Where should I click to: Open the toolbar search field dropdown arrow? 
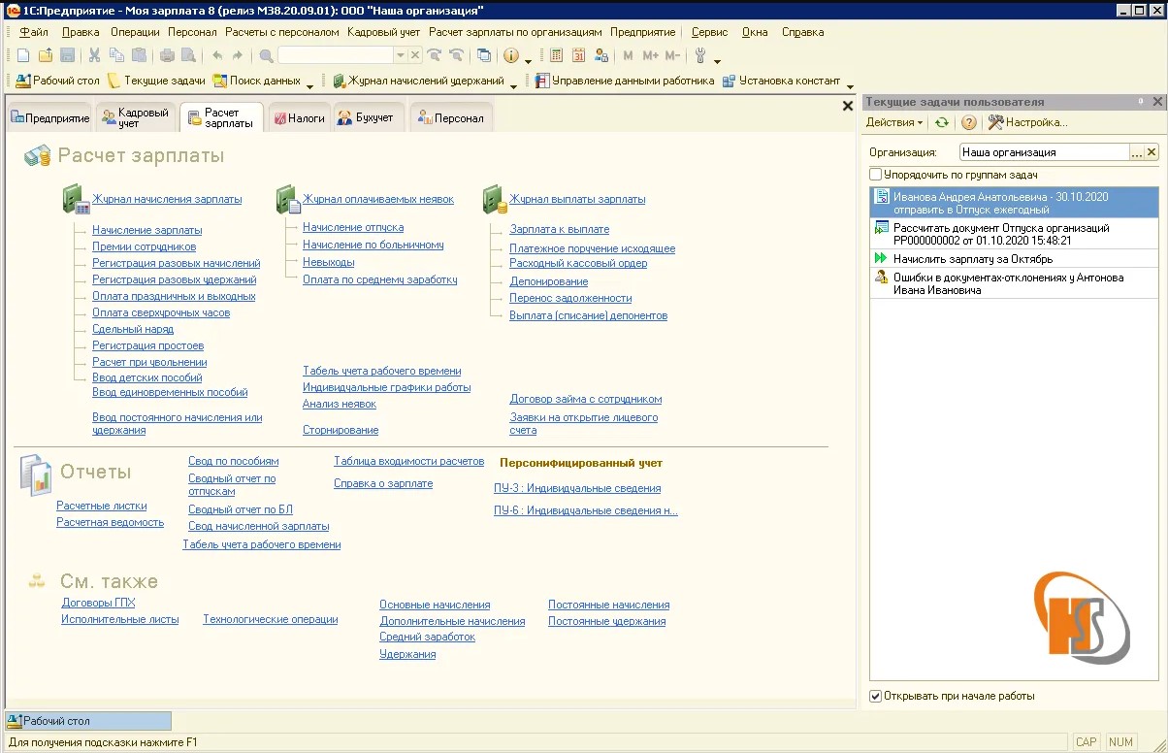click(401, 55)
